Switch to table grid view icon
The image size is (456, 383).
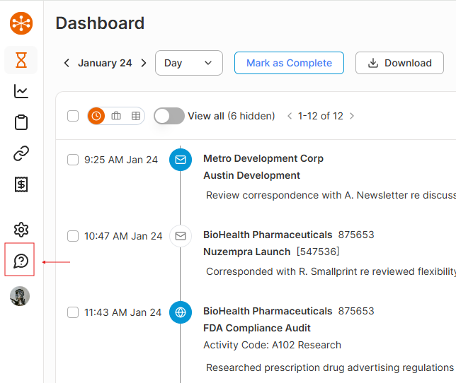click(x=135, y=116)
